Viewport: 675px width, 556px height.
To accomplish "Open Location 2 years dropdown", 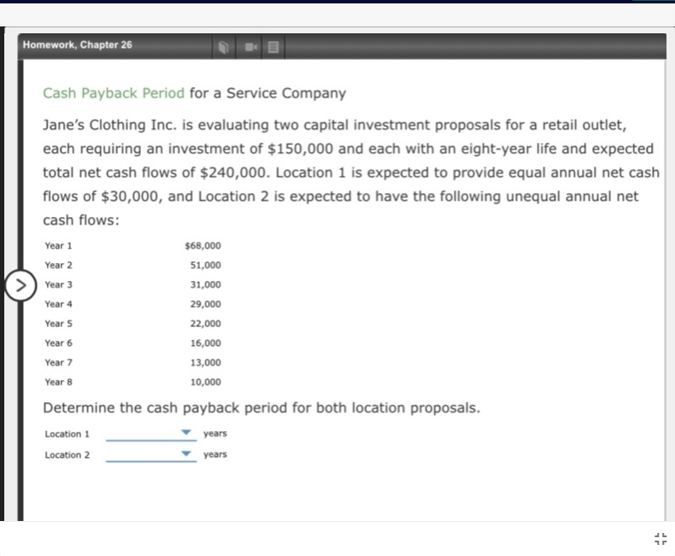I will click(151, 454).
